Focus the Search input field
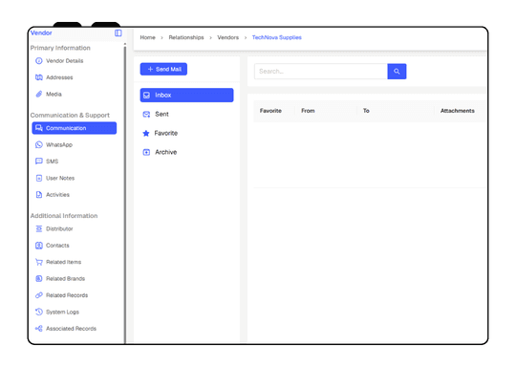This screenshot has width=516, height=367. tap(321, 72)
